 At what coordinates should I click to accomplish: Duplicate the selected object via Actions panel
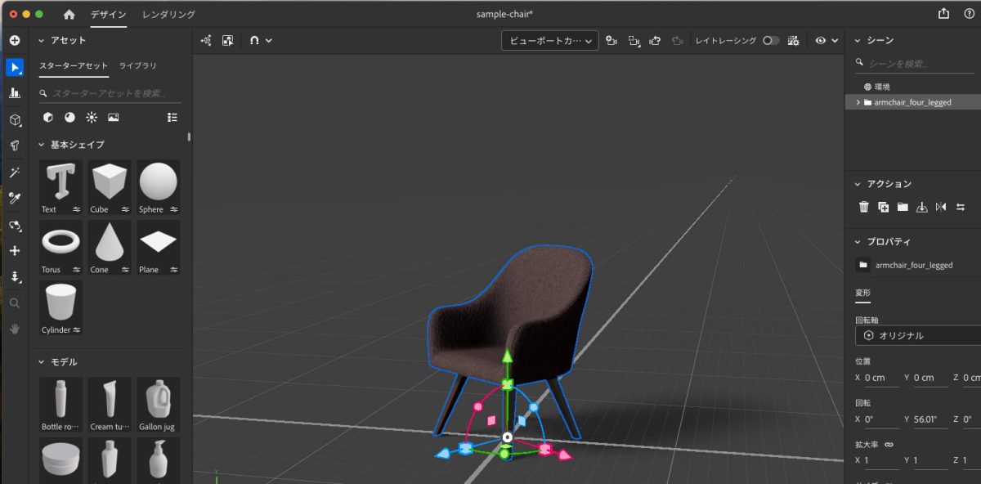[x=883, y=207]
